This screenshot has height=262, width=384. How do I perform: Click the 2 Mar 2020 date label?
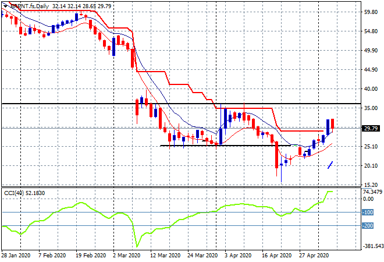coord(126,256)
